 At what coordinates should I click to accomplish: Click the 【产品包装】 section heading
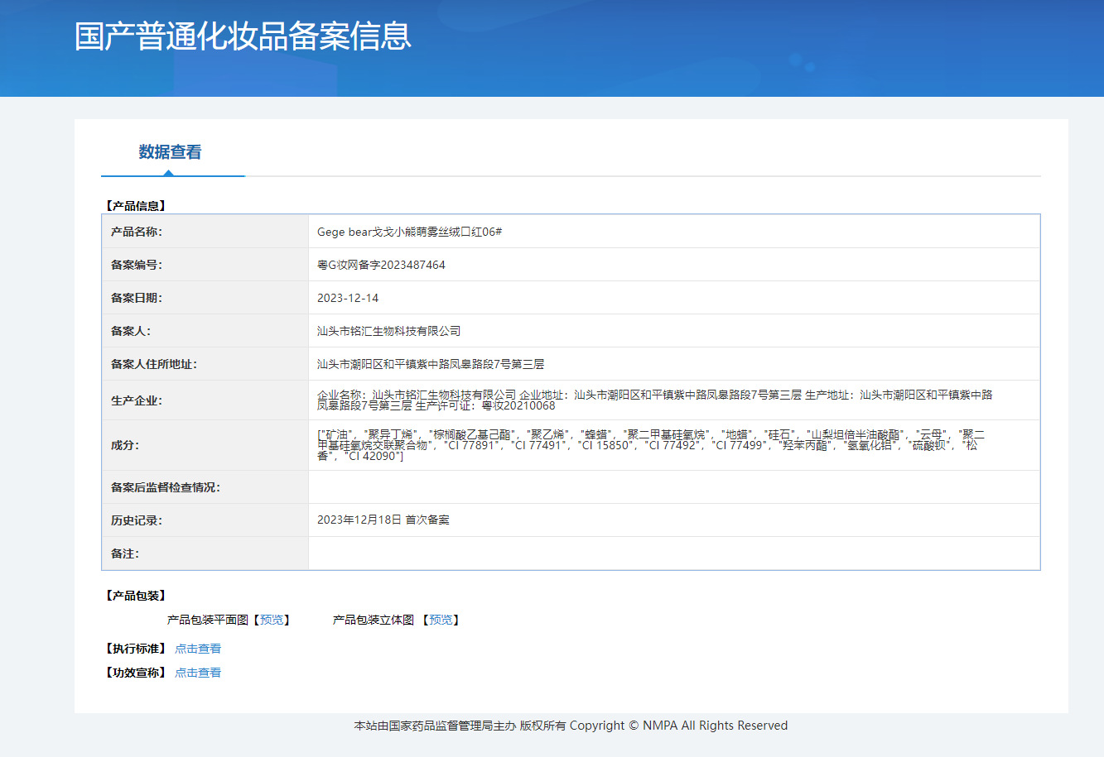pyautogui.click(x=135, y=596)
